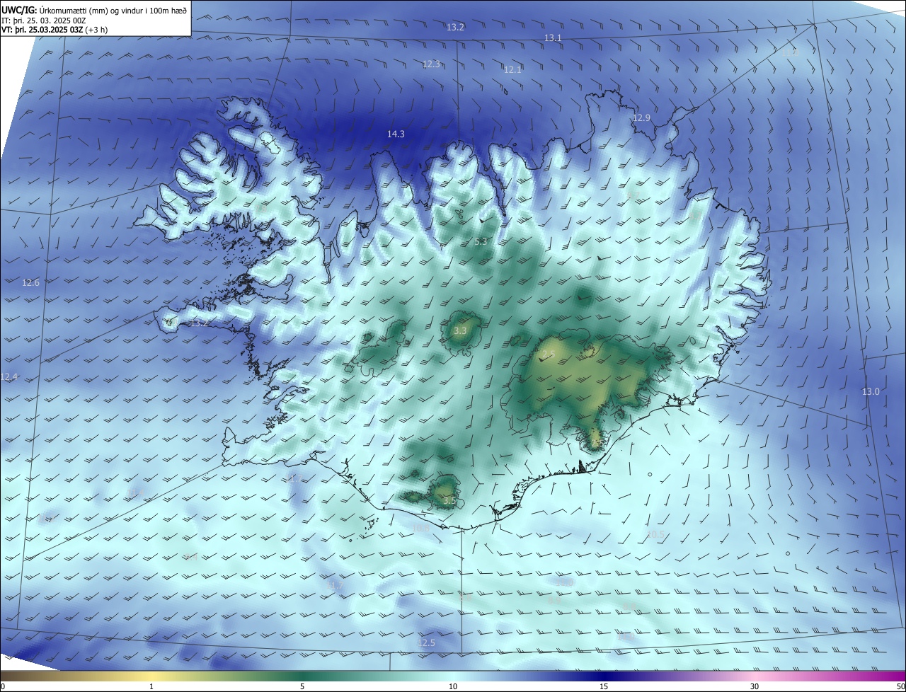Click the 11.7 value south of Iceland
Screen dimensions: 906x692
click(336, 585)
